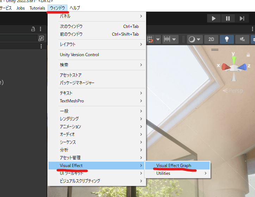Click the search-by-type icon in Hierarchy search
Image resolution: width=255 pixels, height=197 pixels.
point(41,38)
